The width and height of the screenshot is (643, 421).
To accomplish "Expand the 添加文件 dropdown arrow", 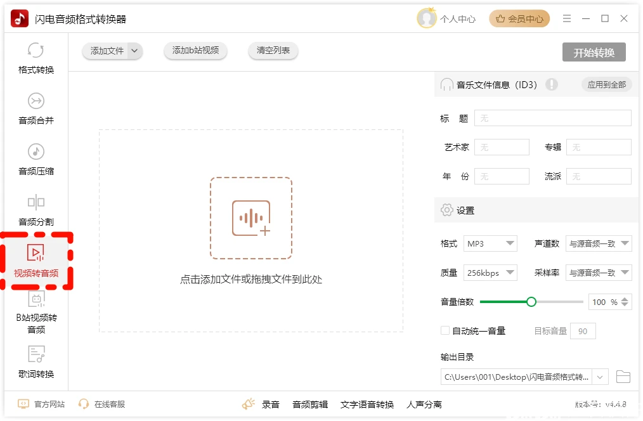I will click(x=134, y=51).
